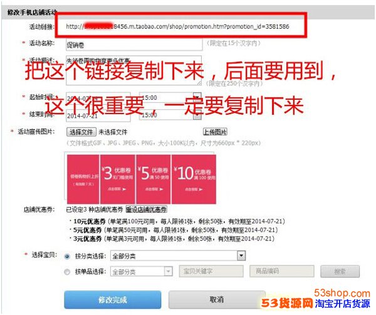Screen dimensions: 376x315
Task: Click the end date 2014-07-21 field
Action: (x=98, y=115)
